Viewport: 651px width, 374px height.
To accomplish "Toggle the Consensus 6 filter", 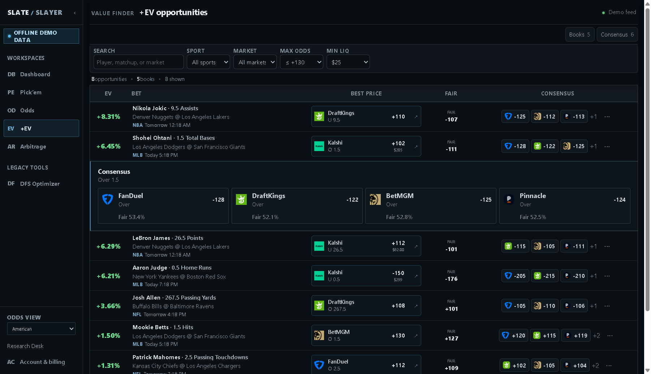I will tap(617, 34).
